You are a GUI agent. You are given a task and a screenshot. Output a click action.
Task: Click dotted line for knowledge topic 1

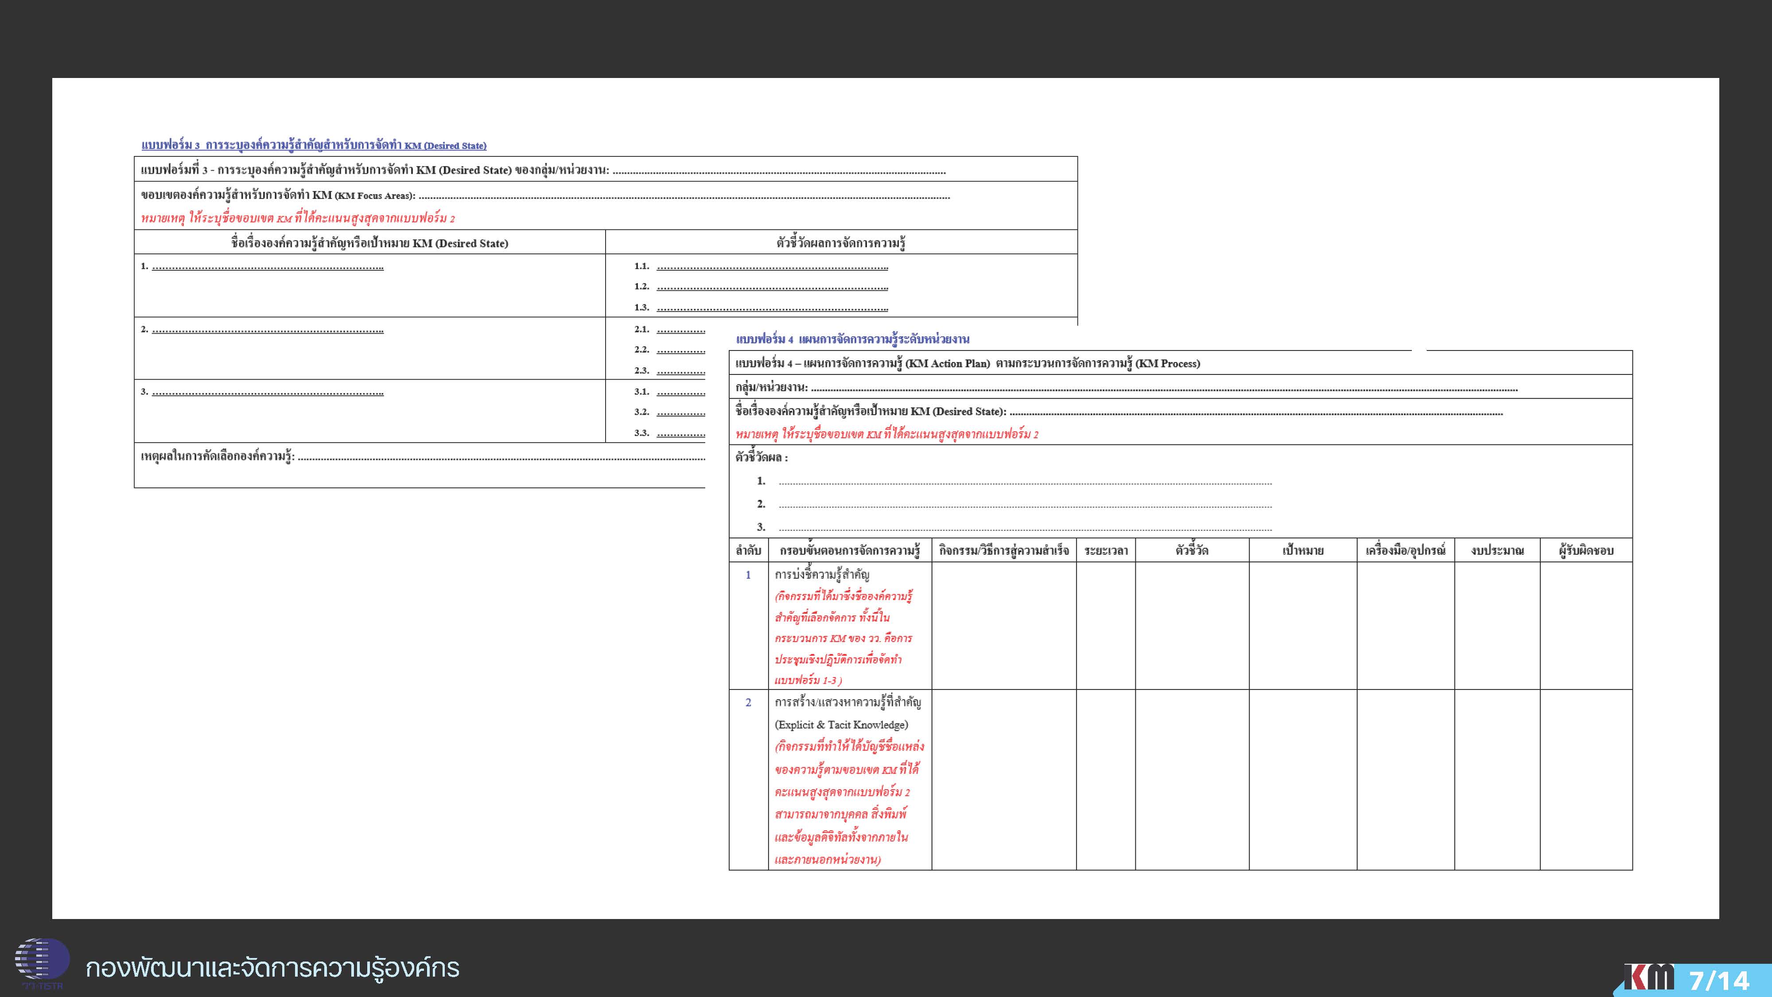pos(268,268)
